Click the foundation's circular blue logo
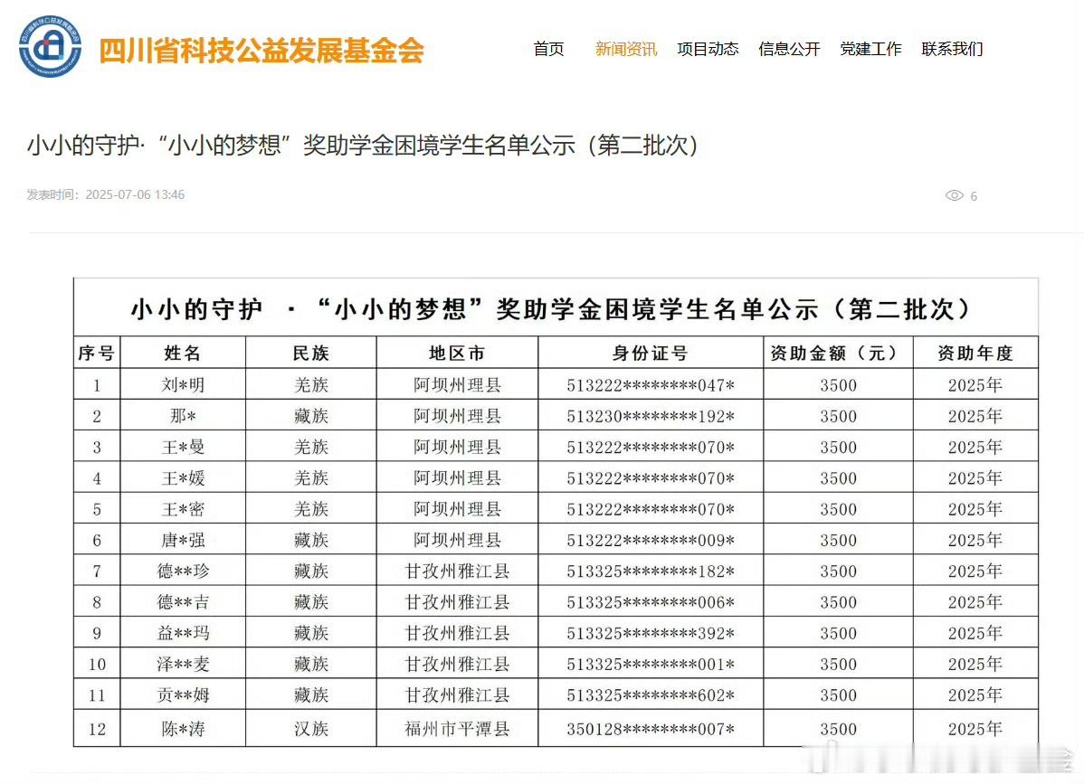 [50, 47]
